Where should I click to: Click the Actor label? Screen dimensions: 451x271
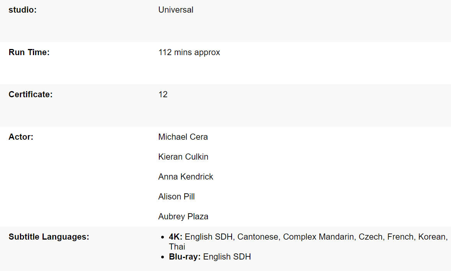coord(21,137)
